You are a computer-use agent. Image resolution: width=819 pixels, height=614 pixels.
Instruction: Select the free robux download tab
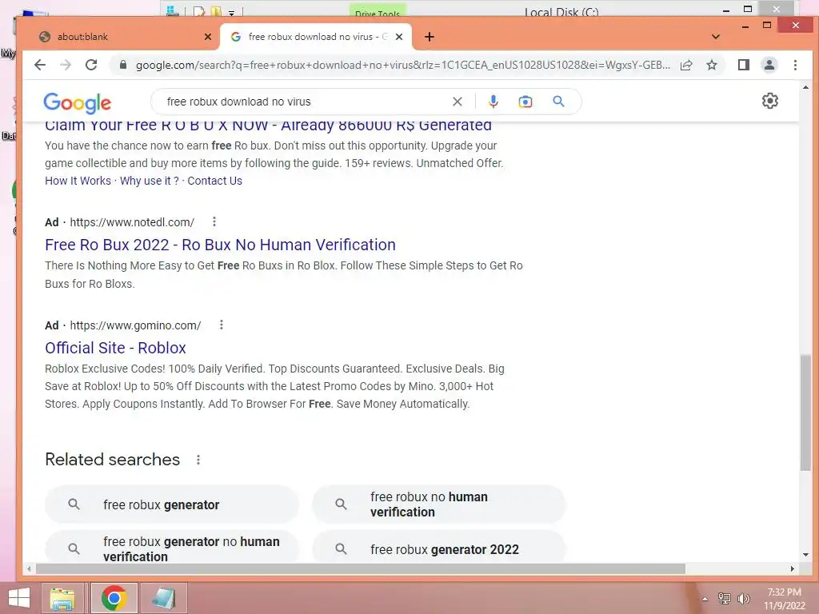click(x=315, y=37)
